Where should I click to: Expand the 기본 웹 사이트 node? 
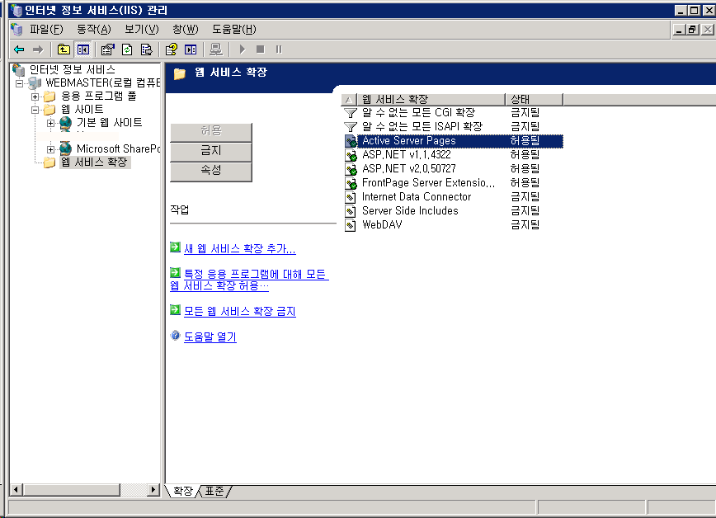(x=50, y=123)
